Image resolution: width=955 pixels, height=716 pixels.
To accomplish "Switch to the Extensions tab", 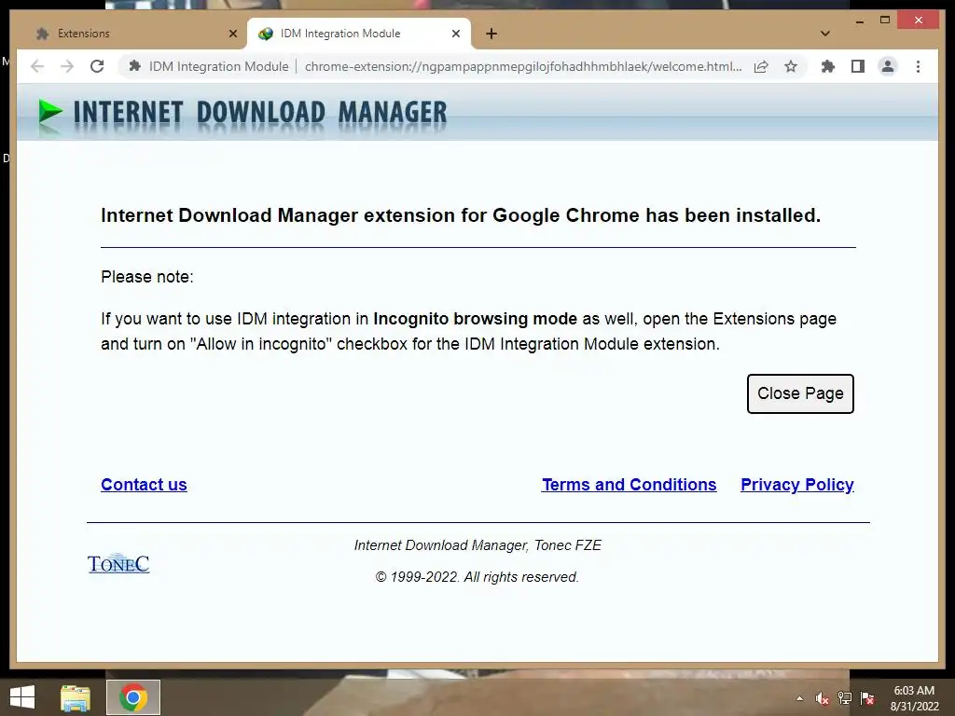I will pyautogui.click(x=129, y=34).
